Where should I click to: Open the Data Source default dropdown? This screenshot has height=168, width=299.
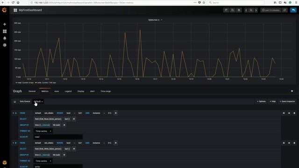tap(38, 102)
